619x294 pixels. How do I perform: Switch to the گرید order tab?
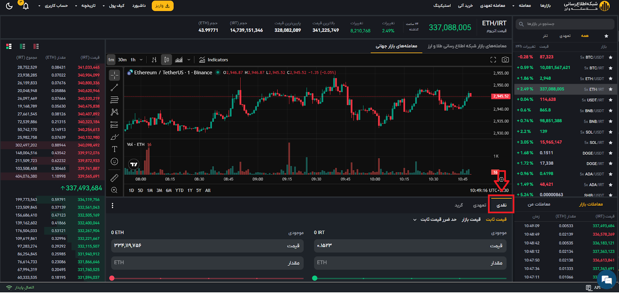click(458, 205)
